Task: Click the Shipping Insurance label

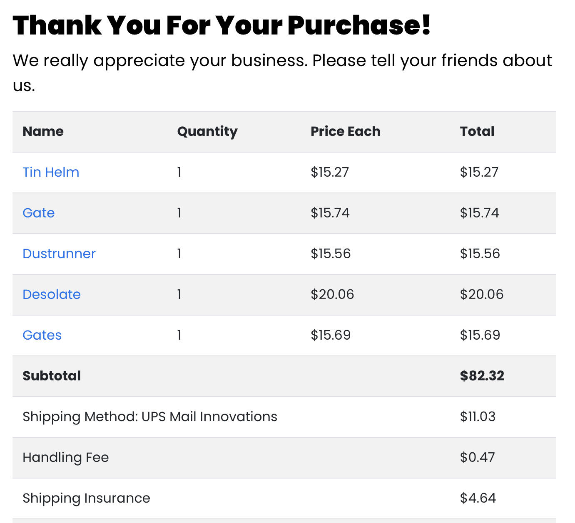Action: tap(86, 498)
